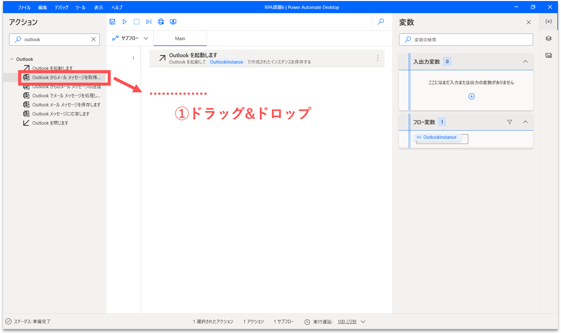Click the 100 ミリ秒 run delay link
This screenshot has height=334, width=561.
[x=347, y=322]
